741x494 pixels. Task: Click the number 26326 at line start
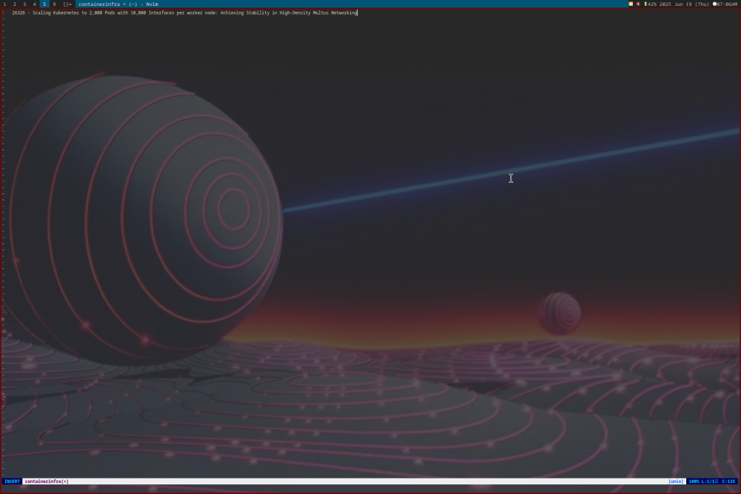[x=19, y=13]
